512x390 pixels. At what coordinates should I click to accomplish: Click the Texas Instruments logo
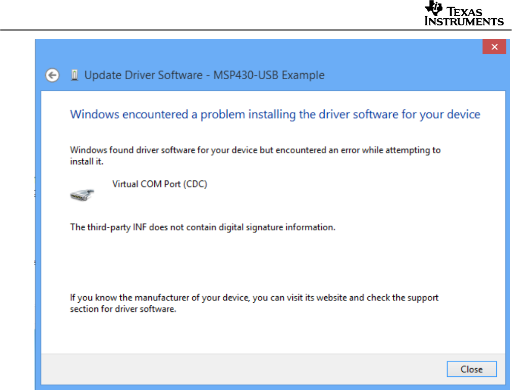click(464, 13)
